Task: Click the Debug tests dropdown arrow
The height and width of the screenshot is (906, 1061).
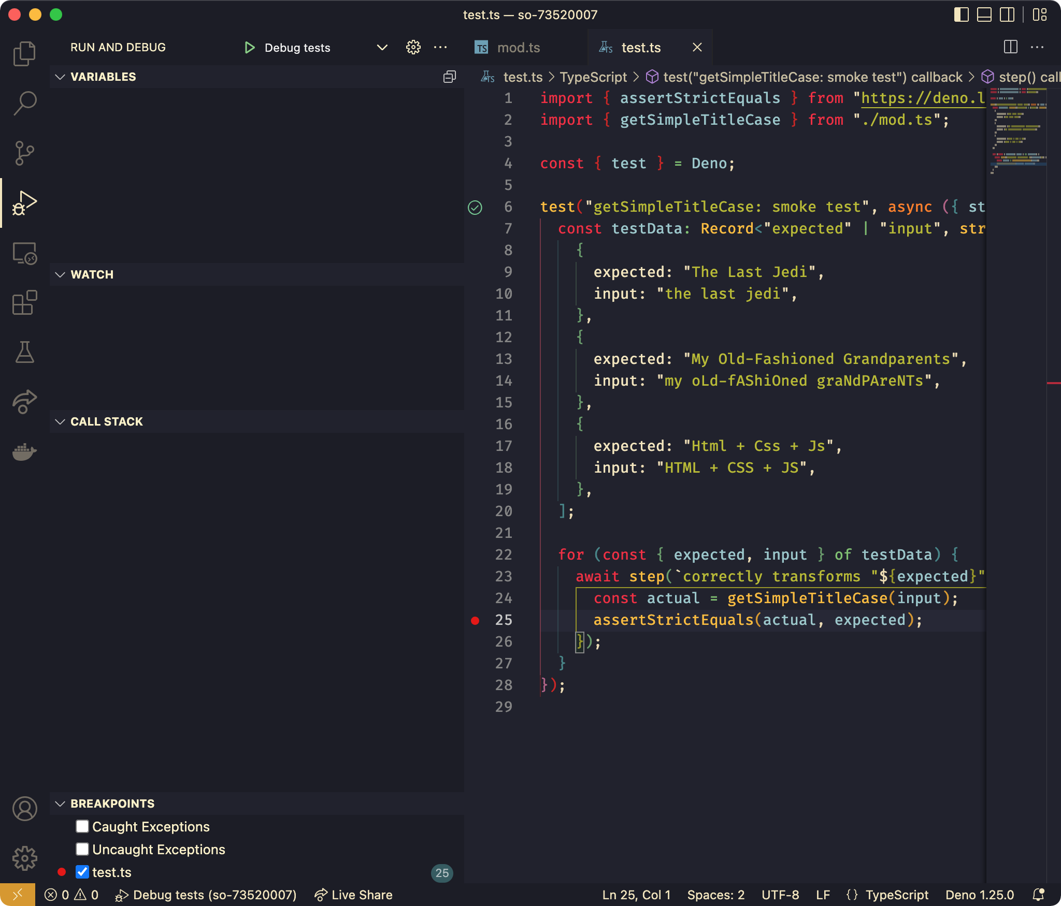Action: click(381, 47)
